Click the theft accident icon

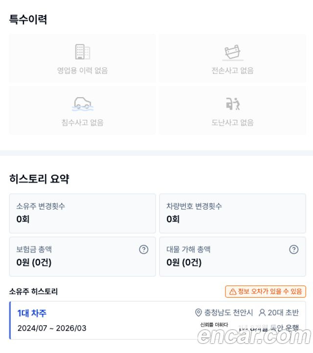coord(233,104)
